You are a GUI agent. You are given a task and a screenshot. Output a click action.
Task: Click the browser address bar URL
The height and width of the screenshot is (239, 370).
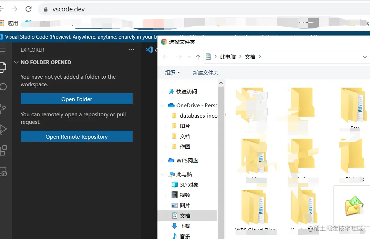coord(69,9)
